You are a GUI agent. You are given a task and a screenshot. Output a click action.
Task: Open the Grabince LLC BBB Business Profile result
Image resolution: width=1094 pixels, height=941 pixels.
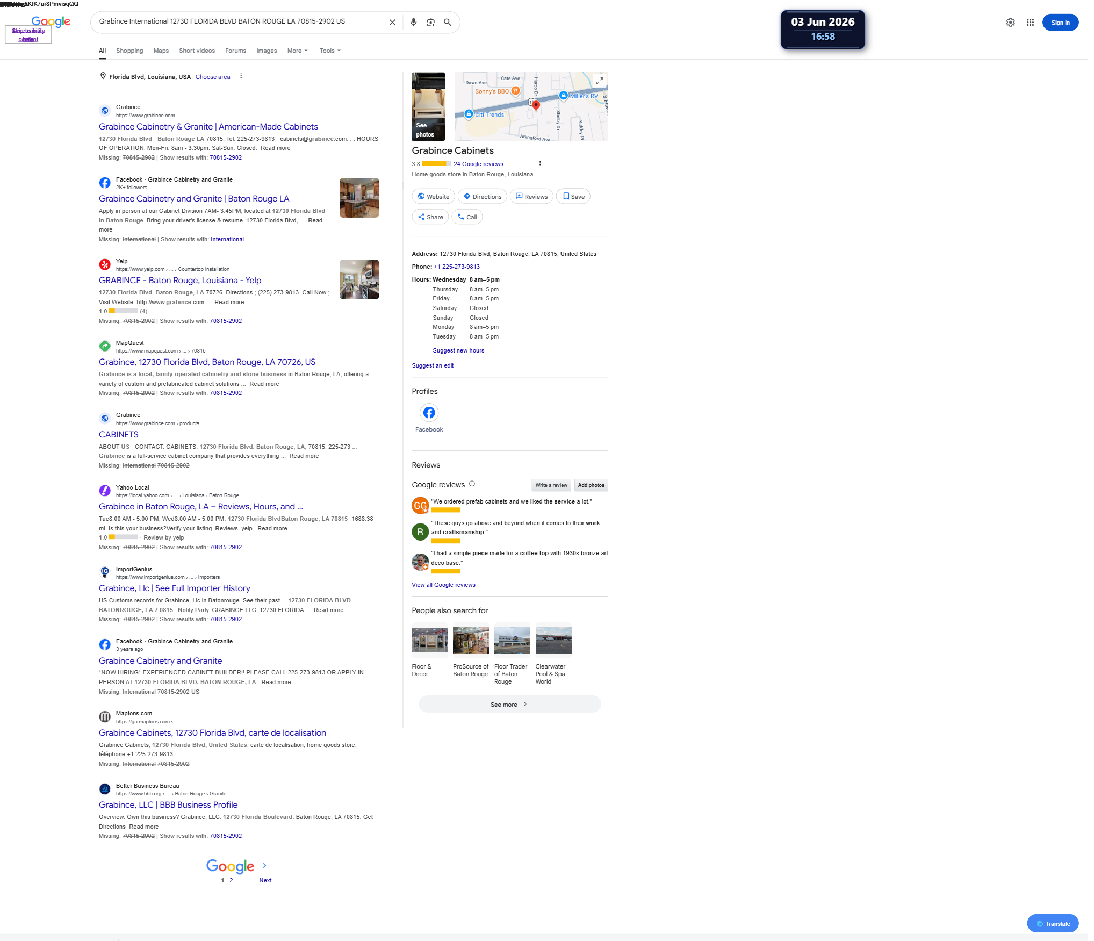pyautogui.click(x=168, y=805)
